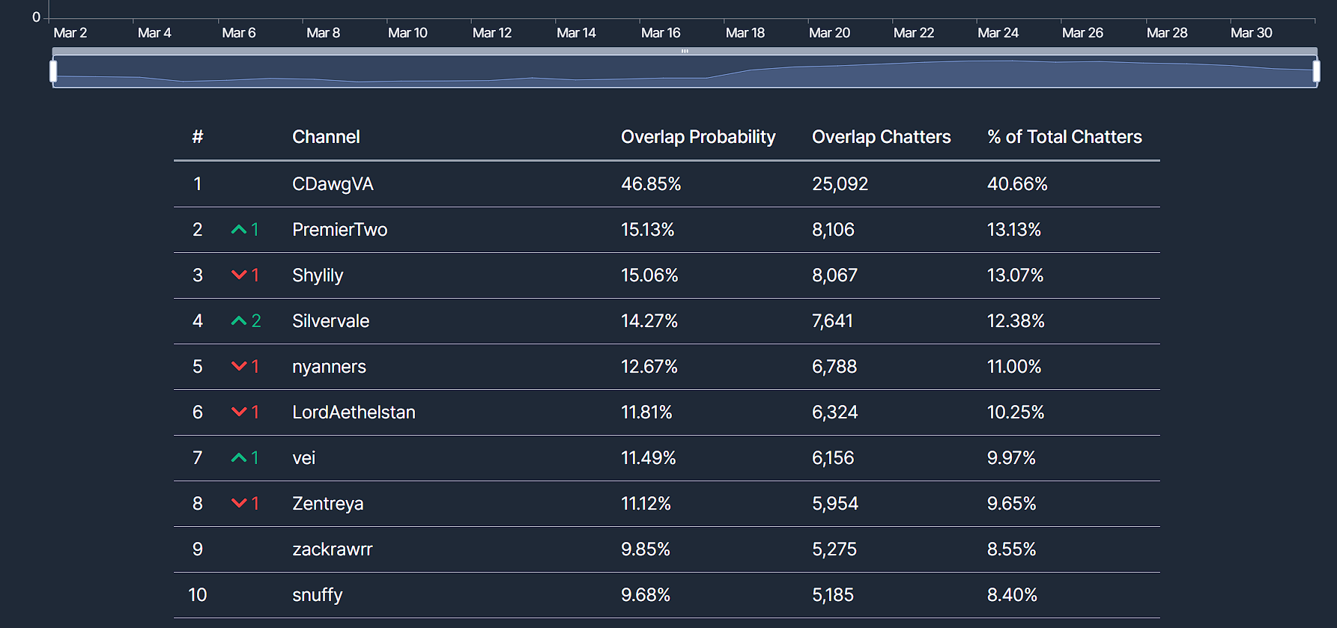Click the red down arrow beside nyanners
The height and width of the screenshot is (628, 1337).
(x=239, y=367)
